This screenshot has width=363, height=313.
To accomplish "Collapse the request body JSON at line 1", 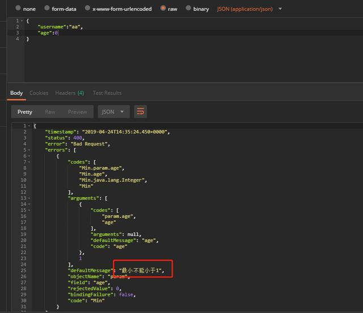I will 22,20.
